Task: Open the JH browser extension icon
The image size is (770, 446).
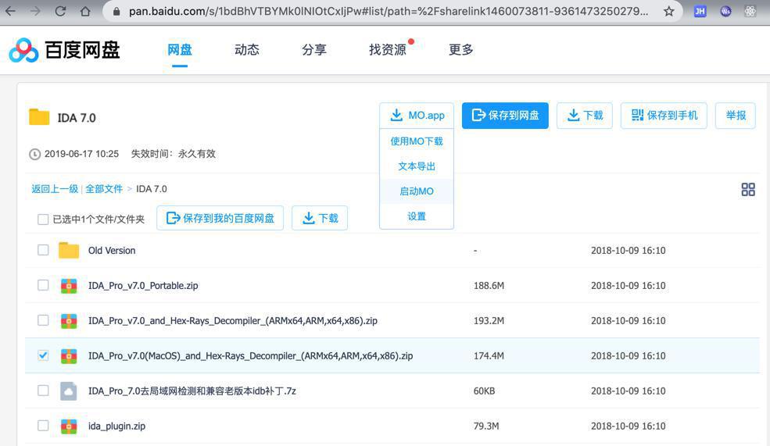Action: point(700,11)
